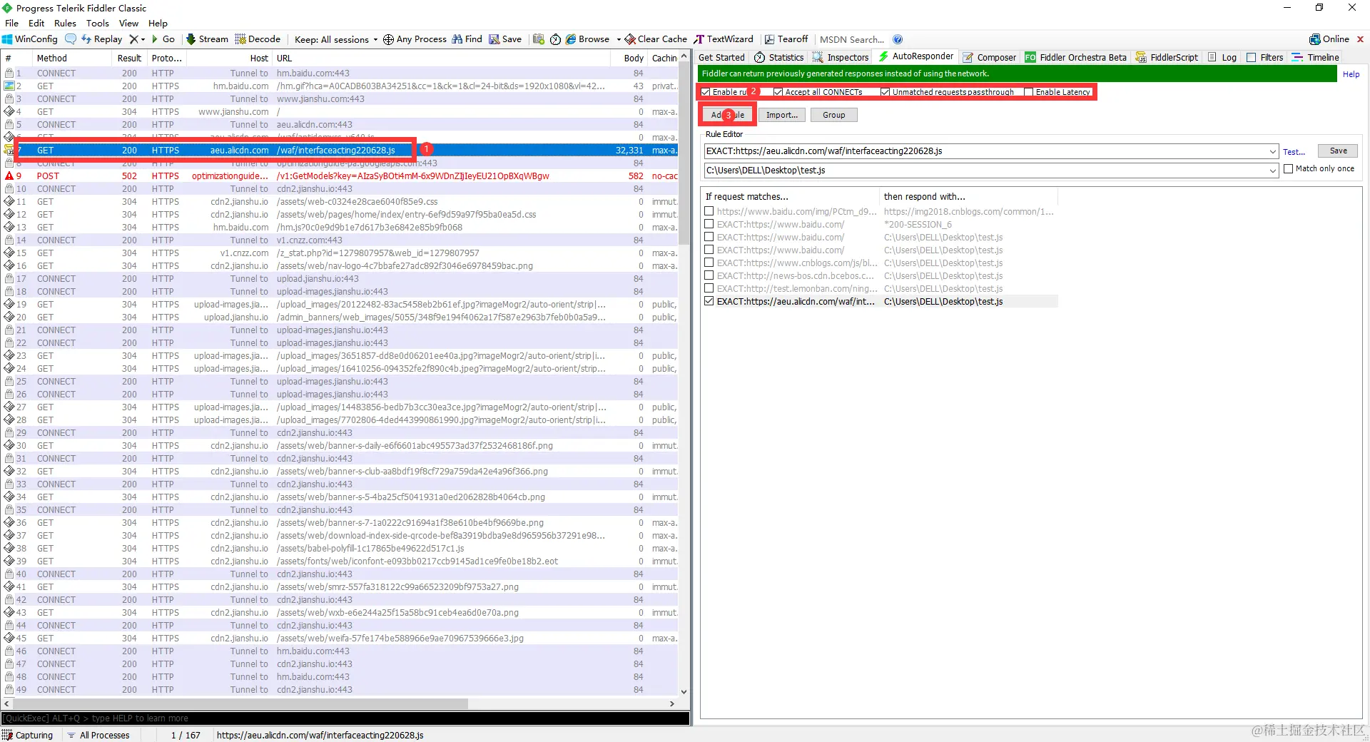Close the toolbar with the red X
Image resolution: width=1370 pixels, height=742 pixels.
(1360, 39)
